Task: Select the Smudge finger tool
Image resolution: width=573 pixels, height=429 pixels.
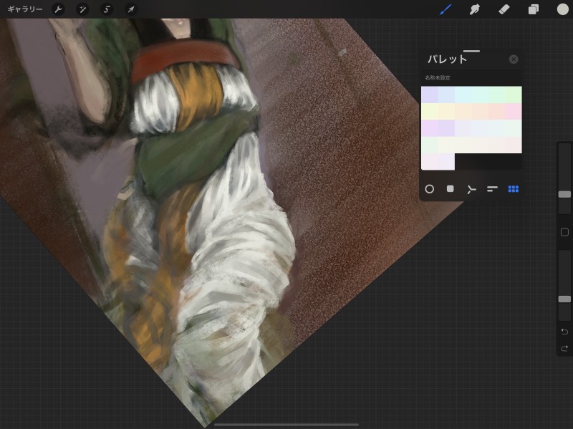Action: click(x=474, y=9)
